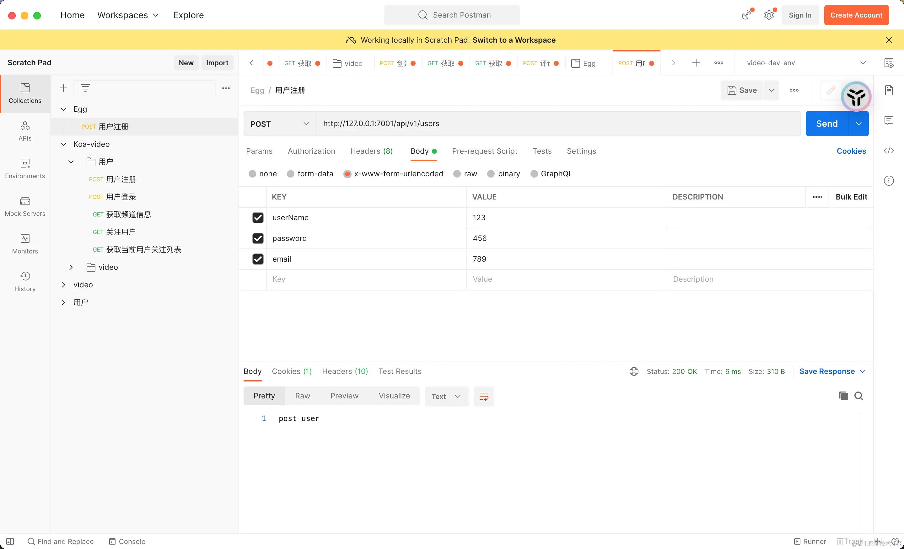
Task: Open the video-dev-env environment dropdown
Action: pos(806,63)
